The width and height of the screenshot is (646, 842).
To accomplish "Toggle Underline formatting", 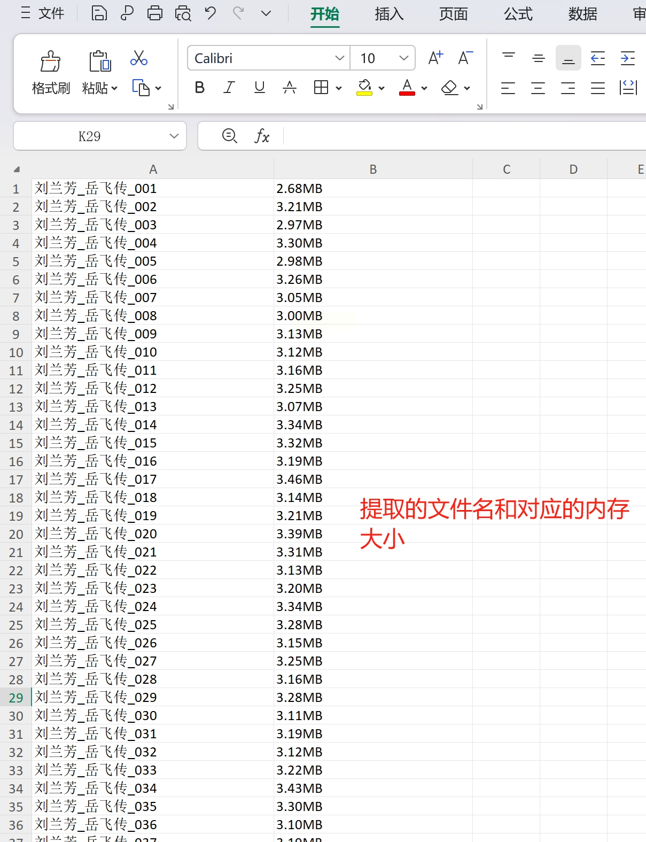I will (260, 88).
